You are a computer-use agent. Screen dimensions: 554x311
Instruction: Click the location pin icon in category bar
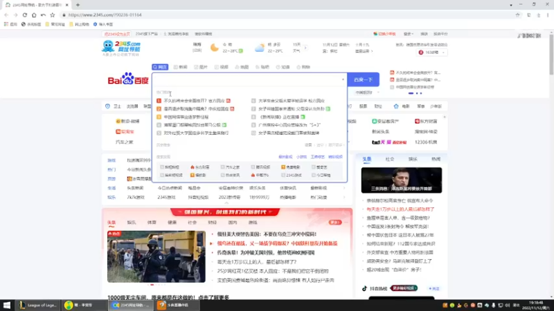tap(108, 106)
